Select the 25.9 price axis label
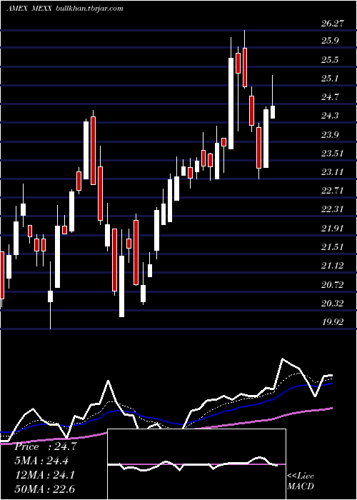The height and width of the screenshot is (500, 357). coord(330,41)
